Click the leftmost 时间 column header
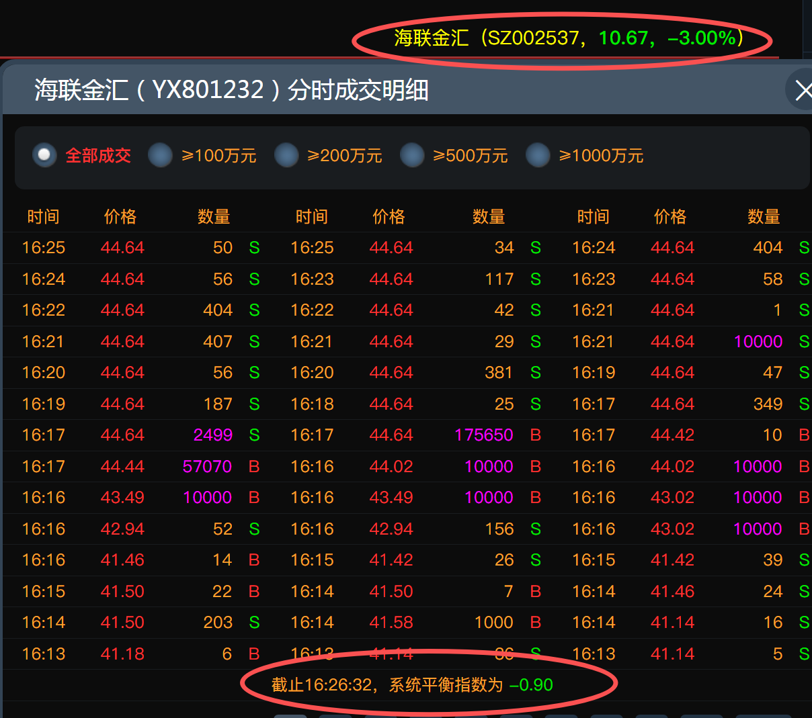 44,216
